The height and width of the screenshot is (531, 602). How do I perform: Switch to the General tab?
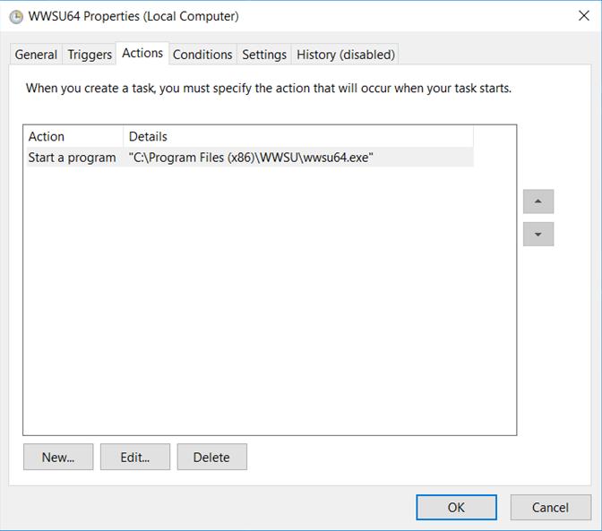click(x=36, y=55)
